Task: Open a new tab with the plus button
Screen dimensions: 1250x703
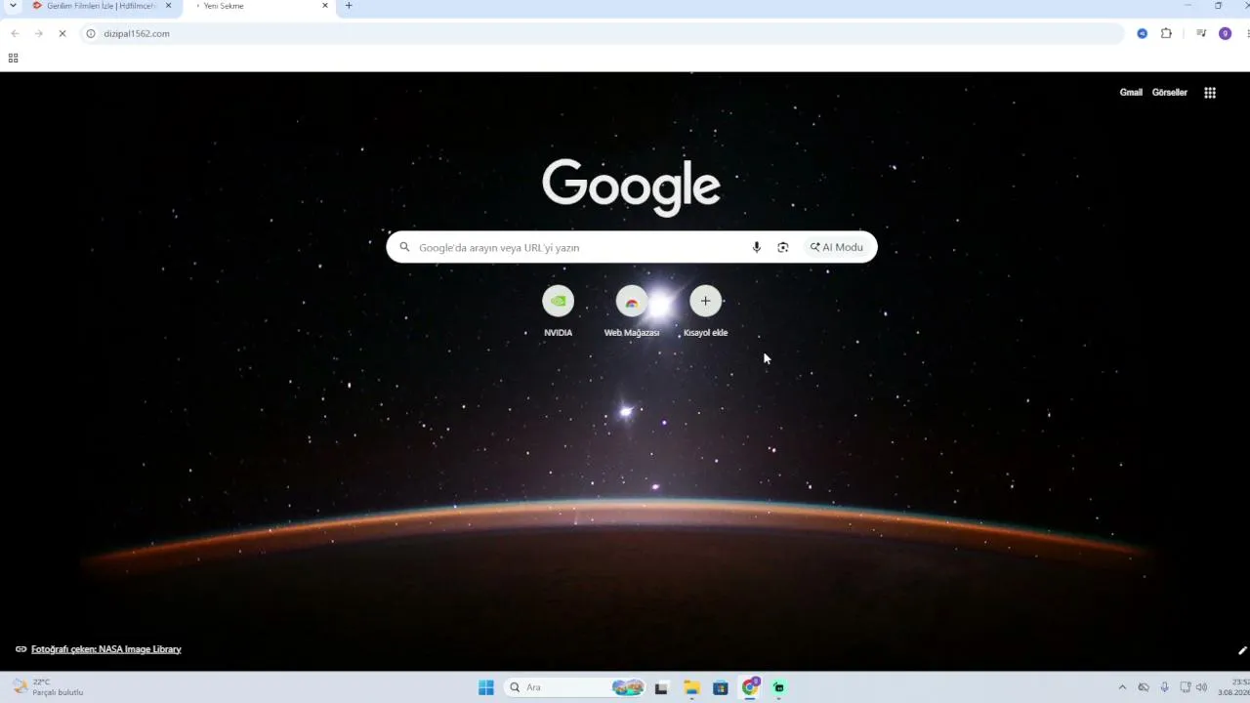Action: pyautogui.click(x=349, y=6)
